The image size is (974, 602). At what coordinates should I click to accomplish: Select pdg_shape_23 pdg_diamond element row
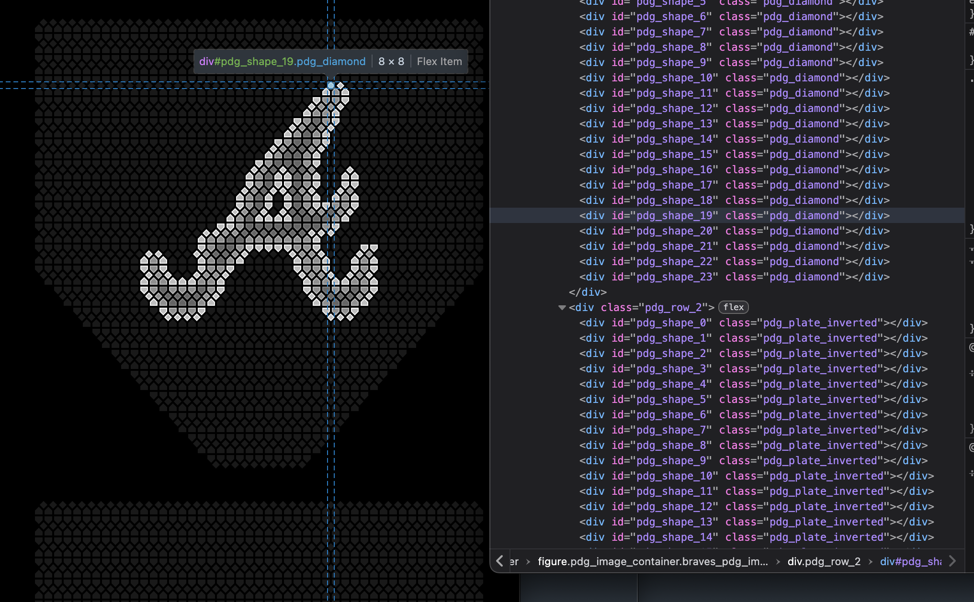point(727,277)
